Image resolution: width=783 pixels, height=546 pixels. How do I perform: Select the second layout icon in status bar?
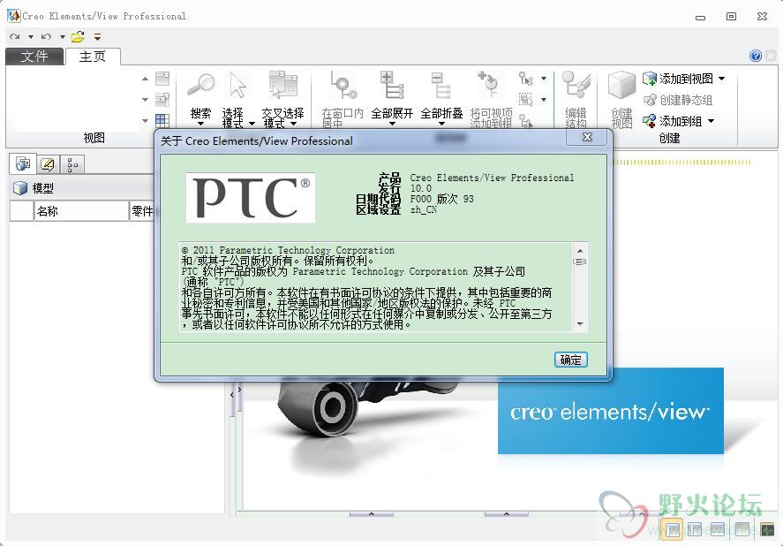click(x=696, y=528)
